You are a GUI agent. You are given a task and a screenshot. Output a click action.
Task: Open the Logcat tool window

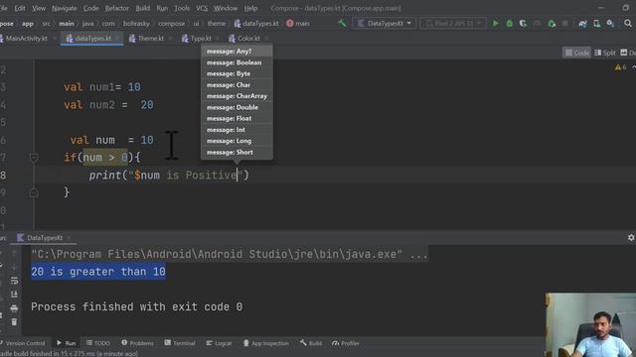219,343
